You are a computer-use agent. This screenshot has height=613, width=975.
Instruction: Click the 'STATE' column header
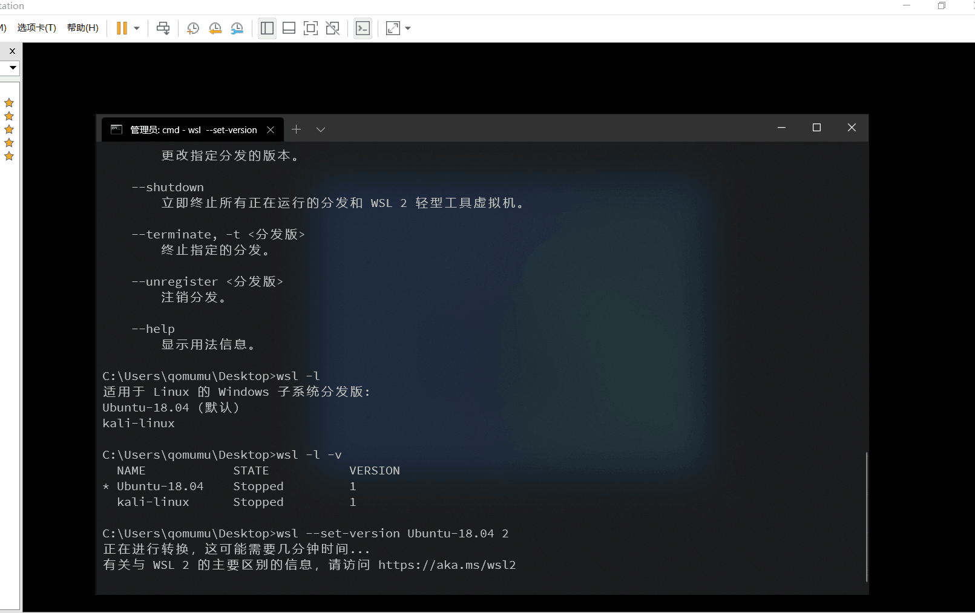coord(251,470)
